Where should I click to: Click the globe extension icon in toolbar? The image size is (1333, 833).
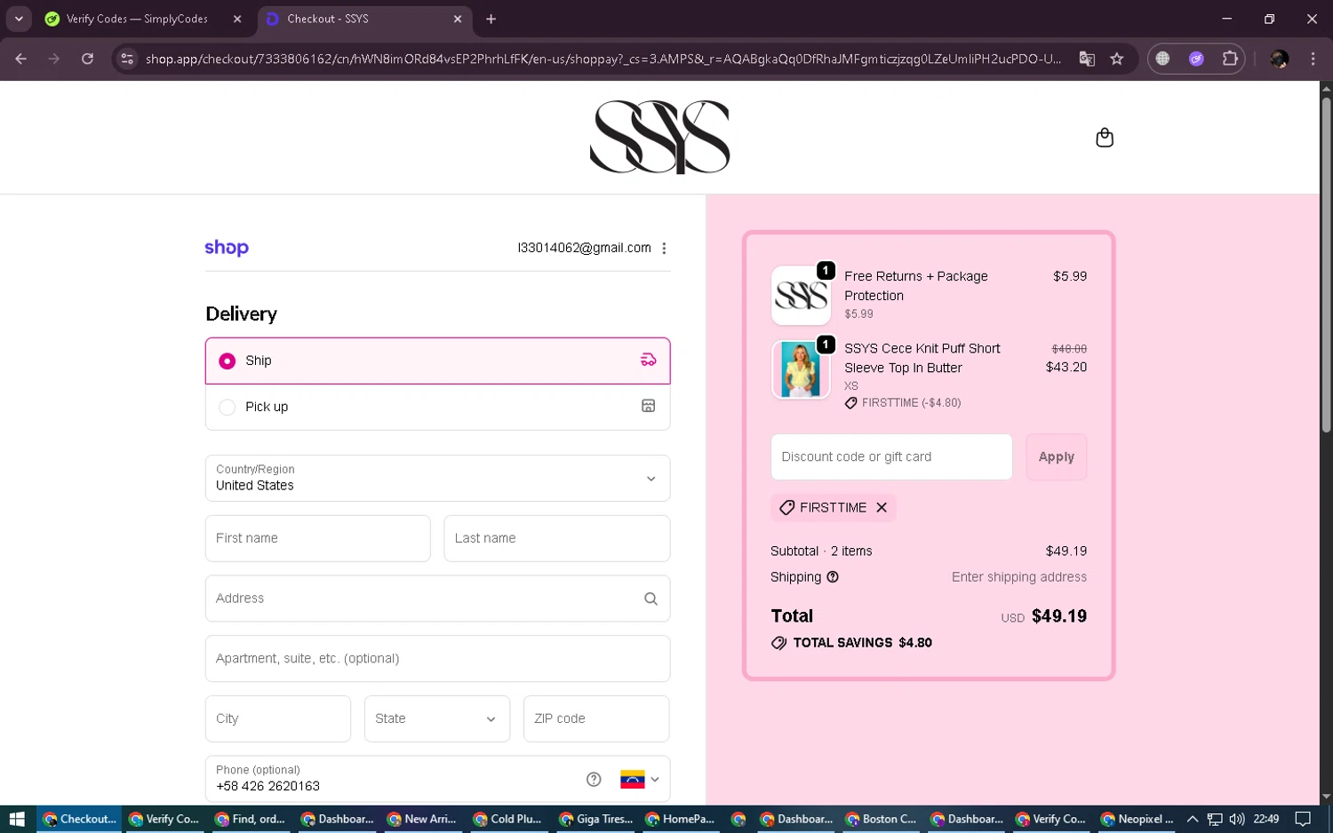tap(1162, 59)
